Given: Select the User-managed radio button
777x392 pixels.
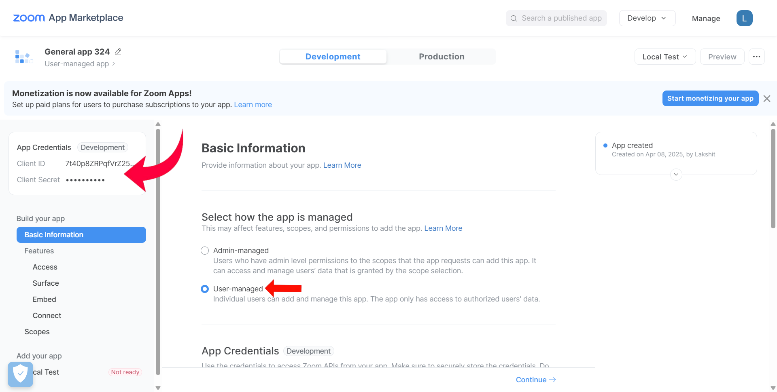Looking at the screenshot, I should click(205, 289).
